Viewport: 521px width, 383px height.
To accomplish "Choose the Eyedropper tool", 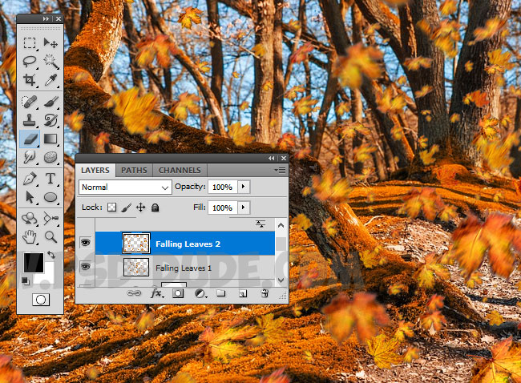I will pos(50,80).
